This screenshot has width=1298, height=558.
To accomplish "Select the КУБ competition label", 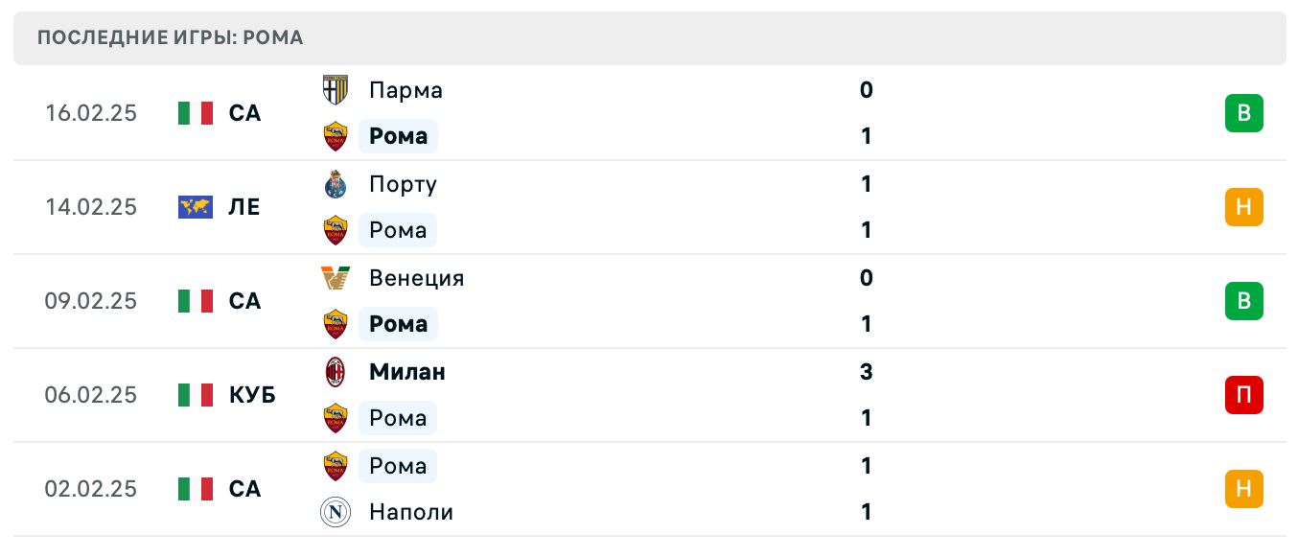I will click(x=252, y=394).
